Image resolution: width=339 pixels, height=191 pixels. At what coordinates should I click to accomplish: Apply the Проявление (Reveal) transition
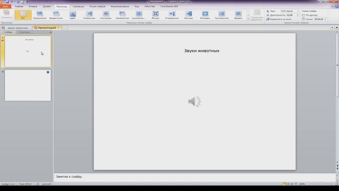pyautogui.click(x=122, y=15)
